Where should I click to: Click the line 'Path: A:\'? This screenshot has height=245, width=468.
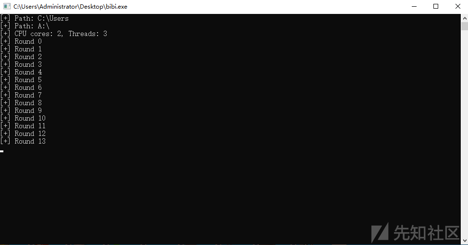click(x=25, y=26)
